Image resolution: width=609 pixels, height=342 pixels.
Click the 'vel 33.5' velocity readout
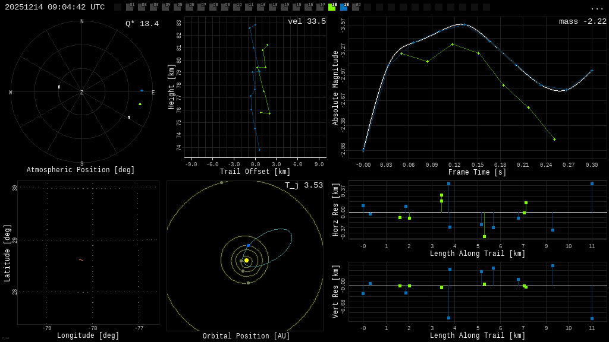pyautogui.click(x=306, y=21)
